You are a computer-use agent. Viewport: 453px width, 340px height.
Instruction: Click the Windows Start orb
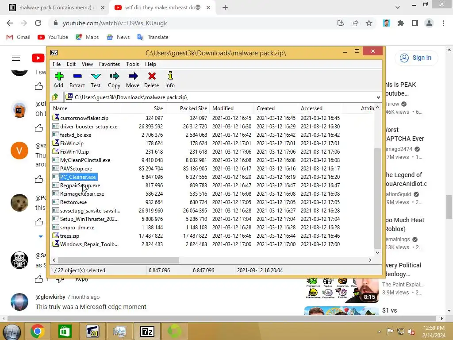coord(12,332)
